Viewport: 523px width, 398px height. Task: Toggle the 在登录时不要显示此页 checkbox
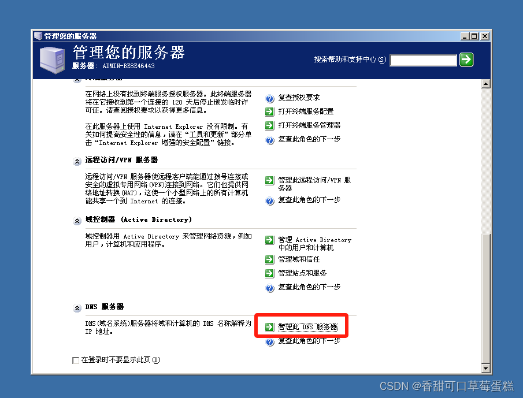[x=76, y=360]
